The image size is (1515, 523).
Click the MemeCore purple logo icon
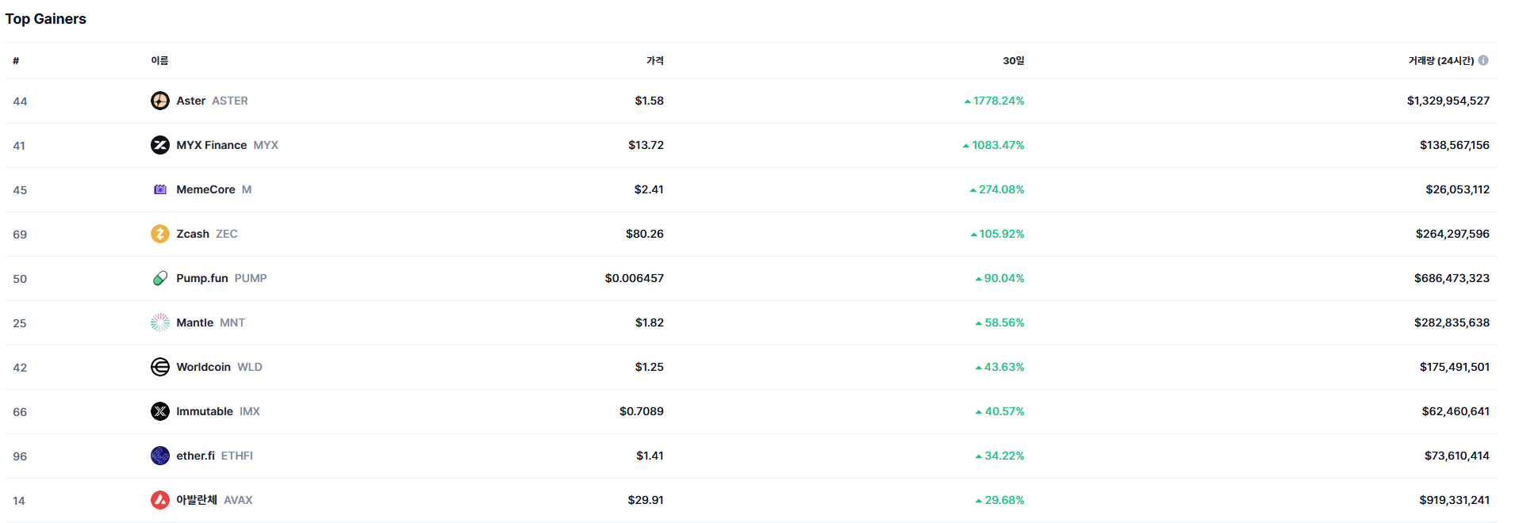[160, 189]
